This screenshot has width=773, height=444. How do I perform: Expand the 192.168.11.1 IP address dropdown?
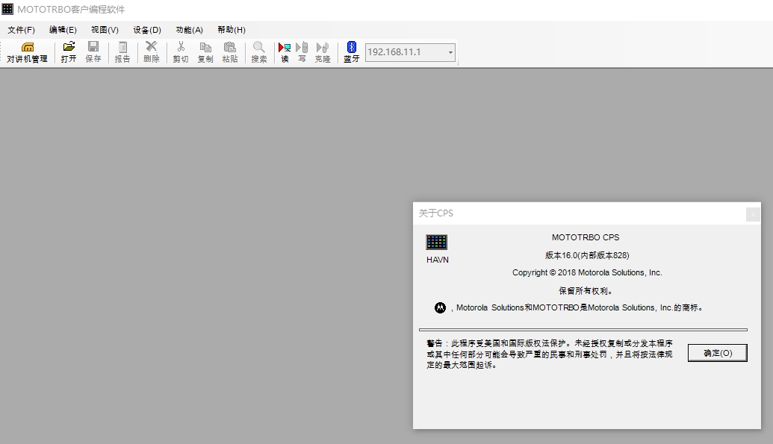pyautogui.click(x=450, y=52)
